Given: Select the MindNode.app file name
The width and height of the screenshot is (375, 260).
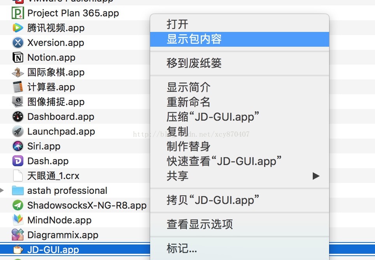Looking at the screenshot, I should point(59,220).
